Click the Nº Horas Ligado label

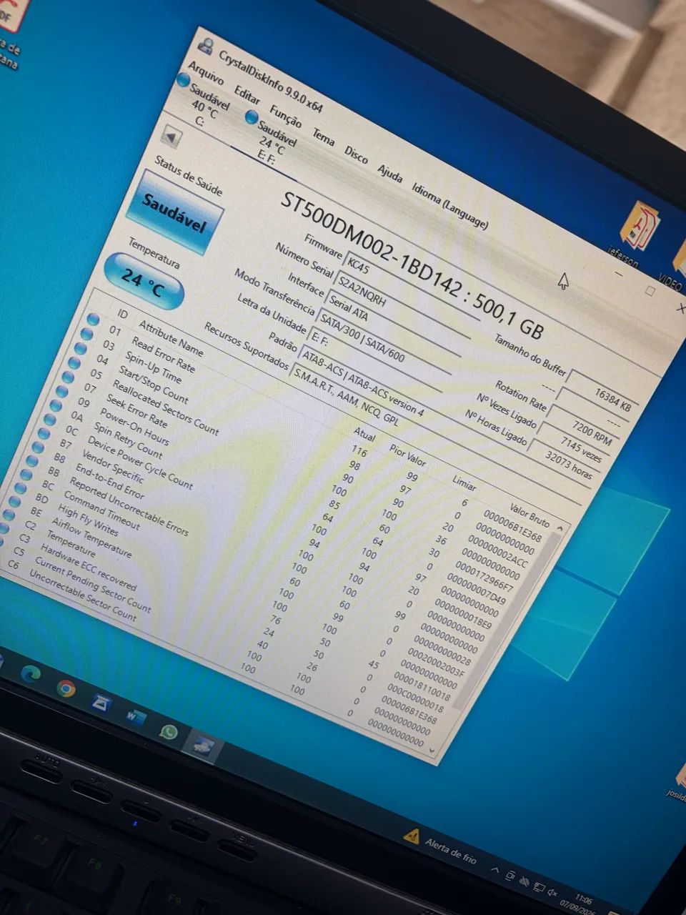coord(495,428)
